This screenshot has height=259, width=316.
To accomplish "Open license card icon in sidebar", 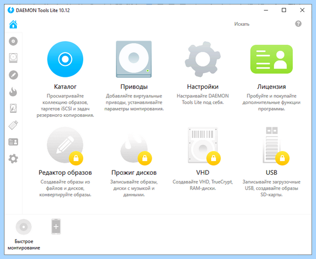I will [x=13, y=142].
